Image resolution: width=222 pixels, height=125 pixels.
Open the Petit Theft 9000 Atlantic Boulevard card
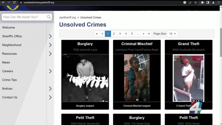85,119
